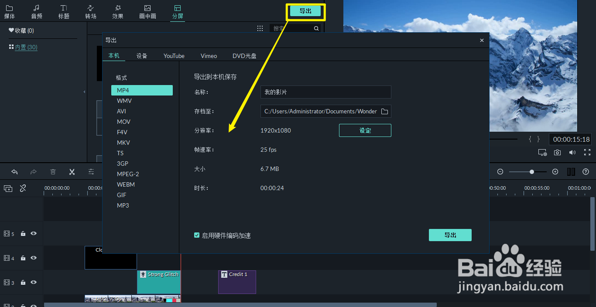Open the 效果 effects panel
Screen dimensions: 596x307
117,11
